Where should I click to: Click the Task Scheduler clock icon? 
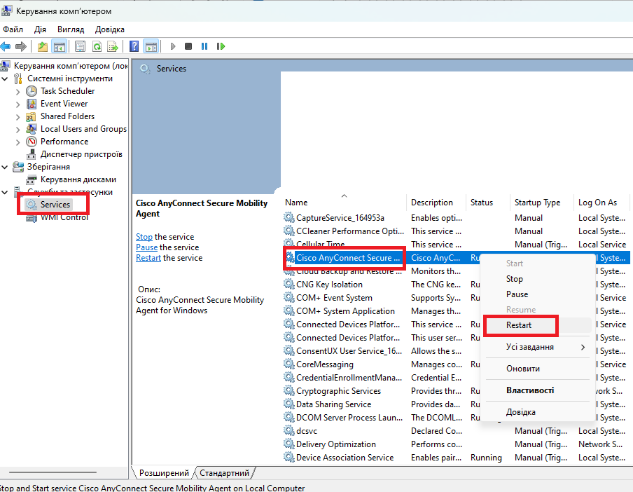(x=32, y=91)
